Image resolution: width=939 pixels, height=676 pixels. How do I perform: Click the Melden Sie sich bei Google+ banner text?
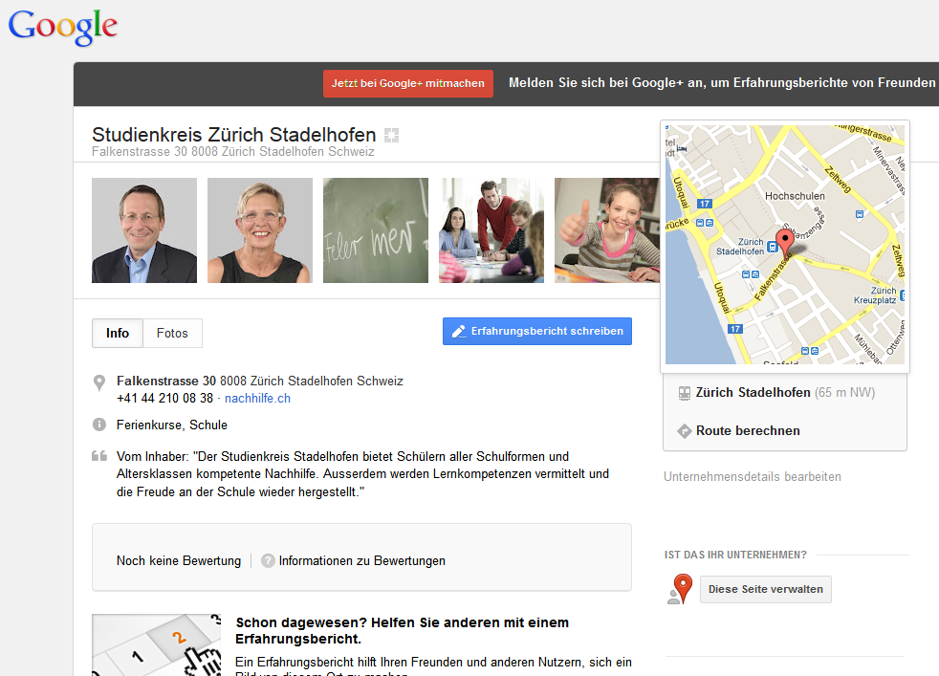point(724,82)
